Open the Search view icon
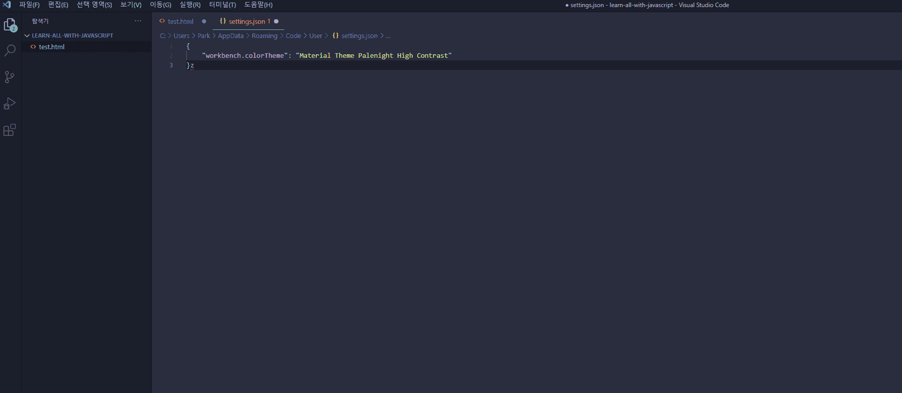Screen dimensions: 902x393 10,51
